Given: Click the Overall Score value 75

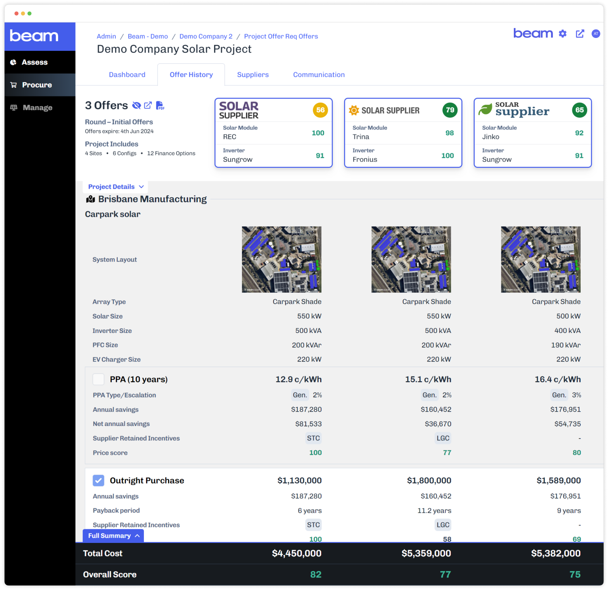Looking at the screenshot, I should coord(575,575).
